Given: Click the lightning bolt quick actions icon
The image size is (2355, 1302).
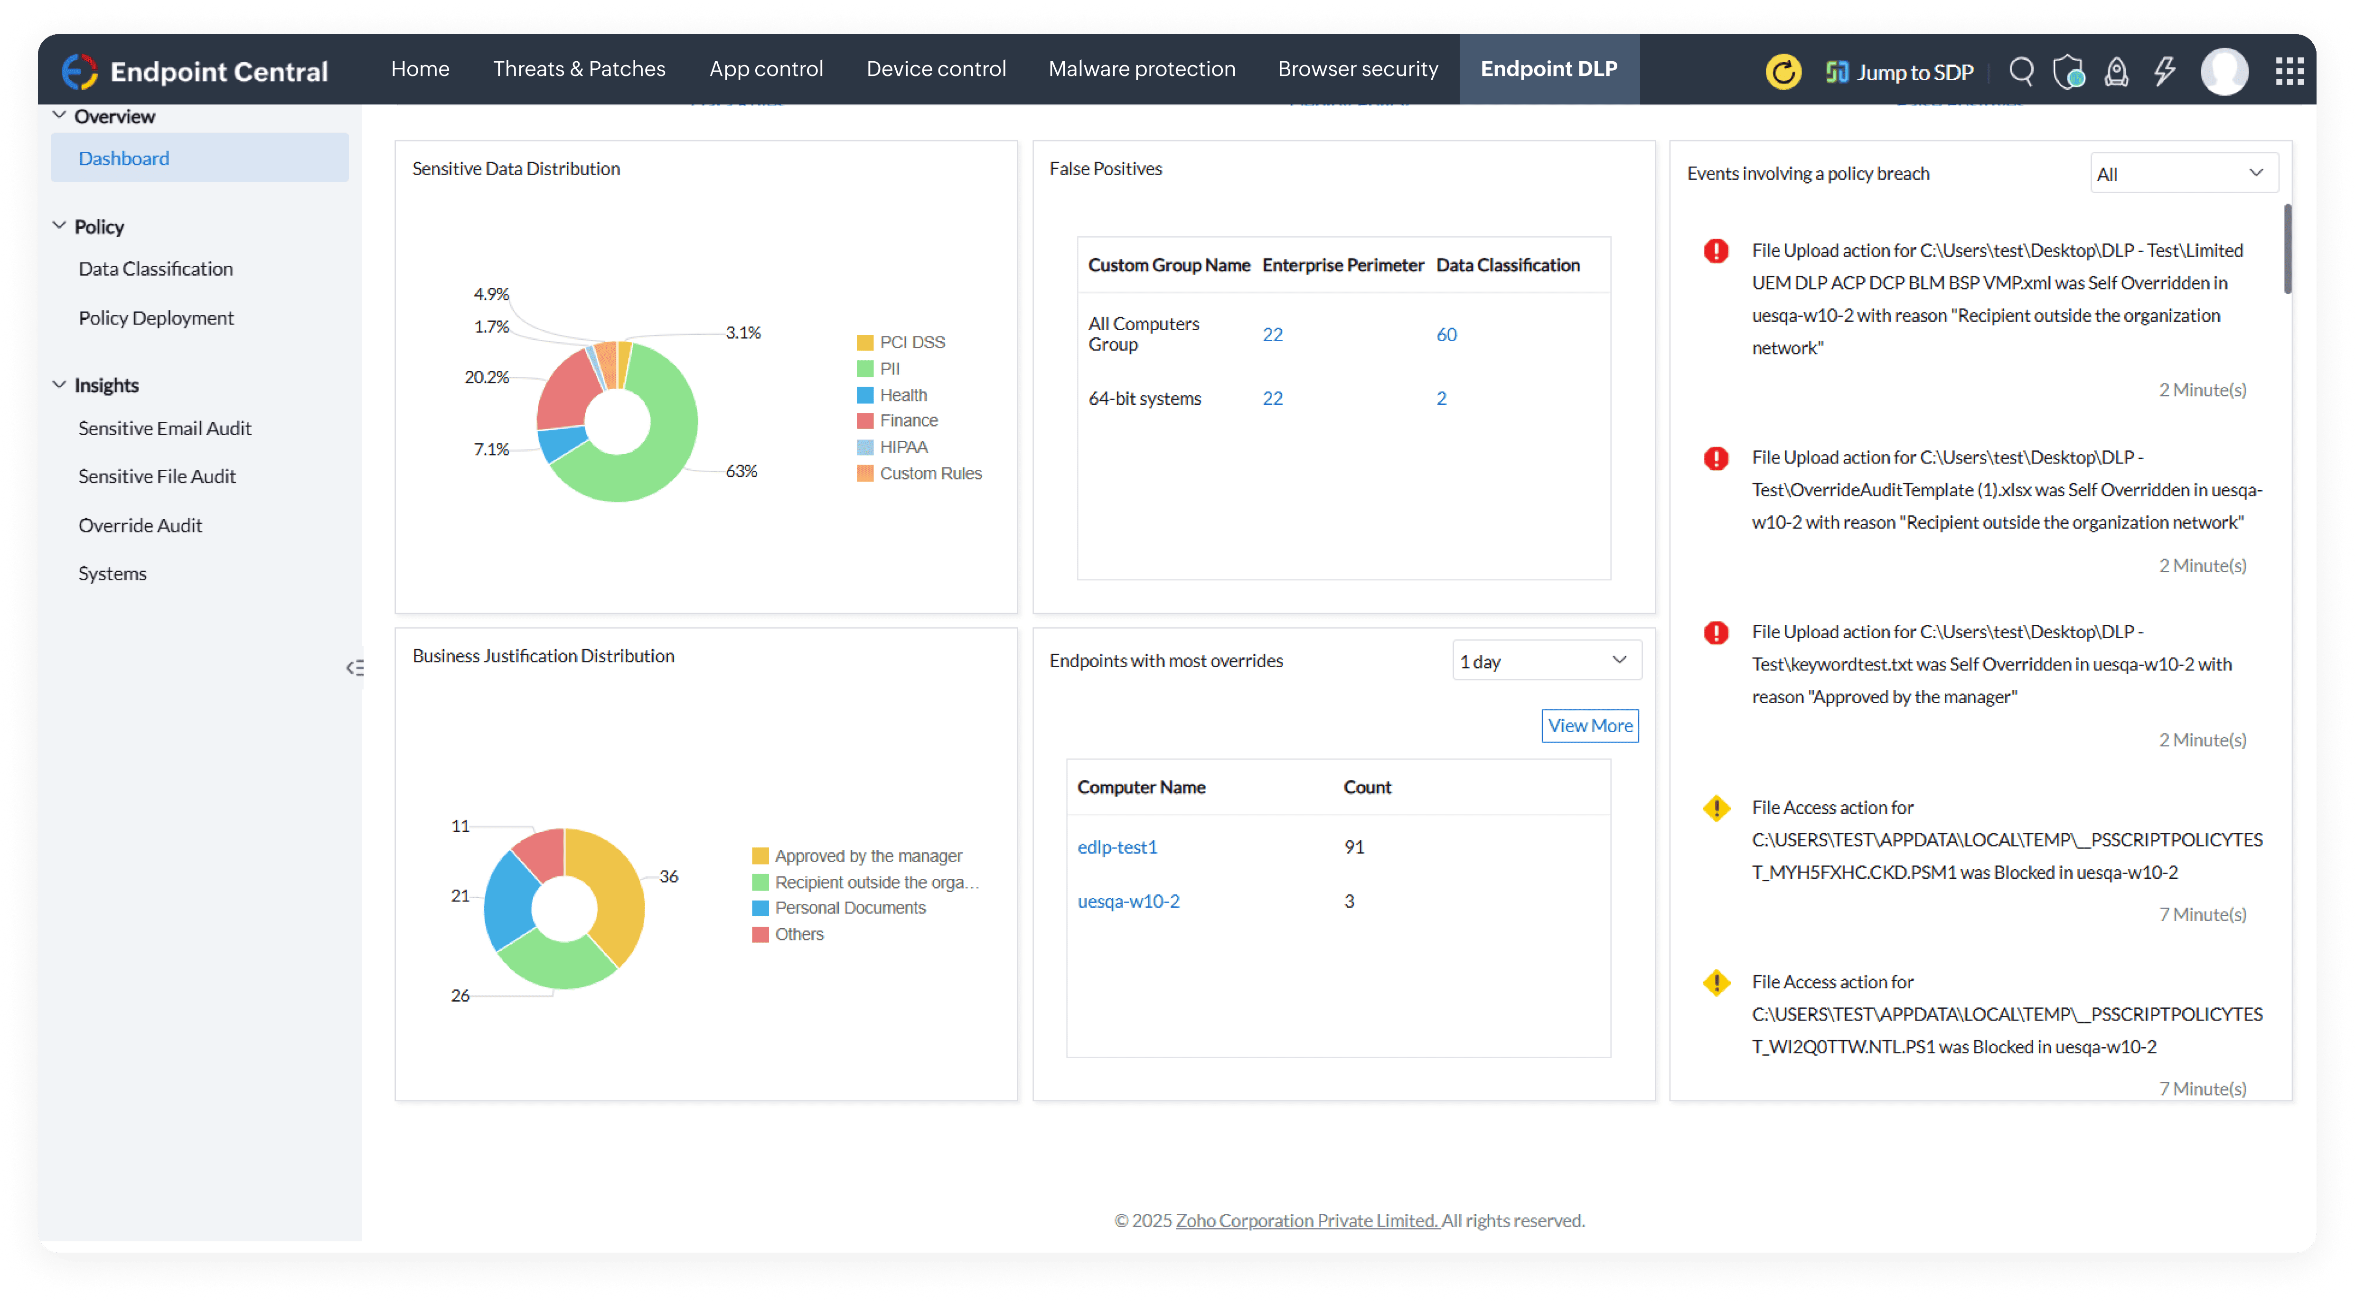Looking at the screenshot, I should click(x=2164, y=71).
